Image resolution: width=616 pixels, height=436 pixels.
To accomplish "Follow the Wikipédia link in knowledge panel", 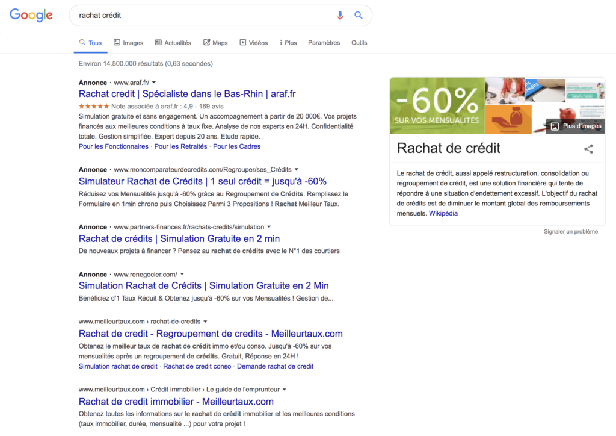I will coord(443,213).
